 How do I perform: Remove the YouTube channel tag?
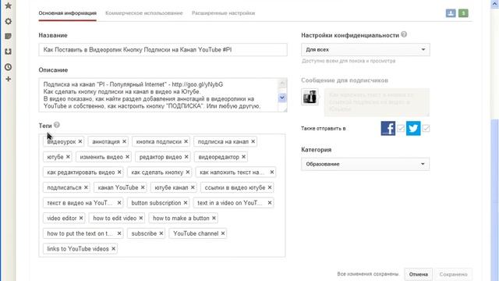tap(223, 233)
